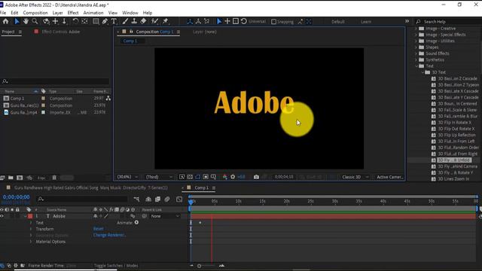Select the Rotation tool
The image size is (482, 271).
pos(75,21)
